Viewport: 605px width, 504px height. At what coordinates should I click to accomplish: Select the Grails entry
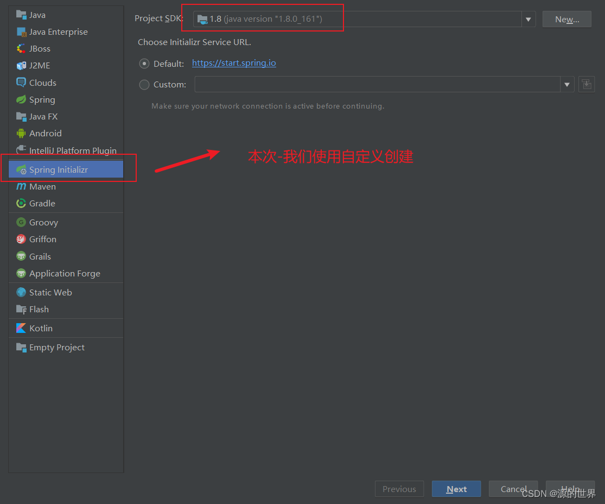(66, 256)
